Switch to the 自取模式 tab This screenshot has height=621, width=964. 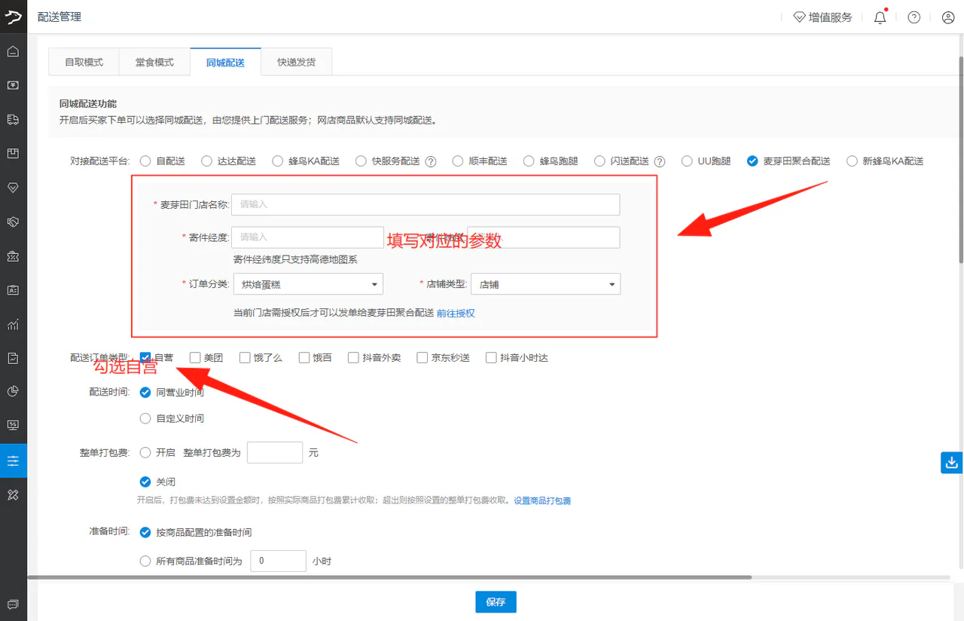click(x=84, y=63)
